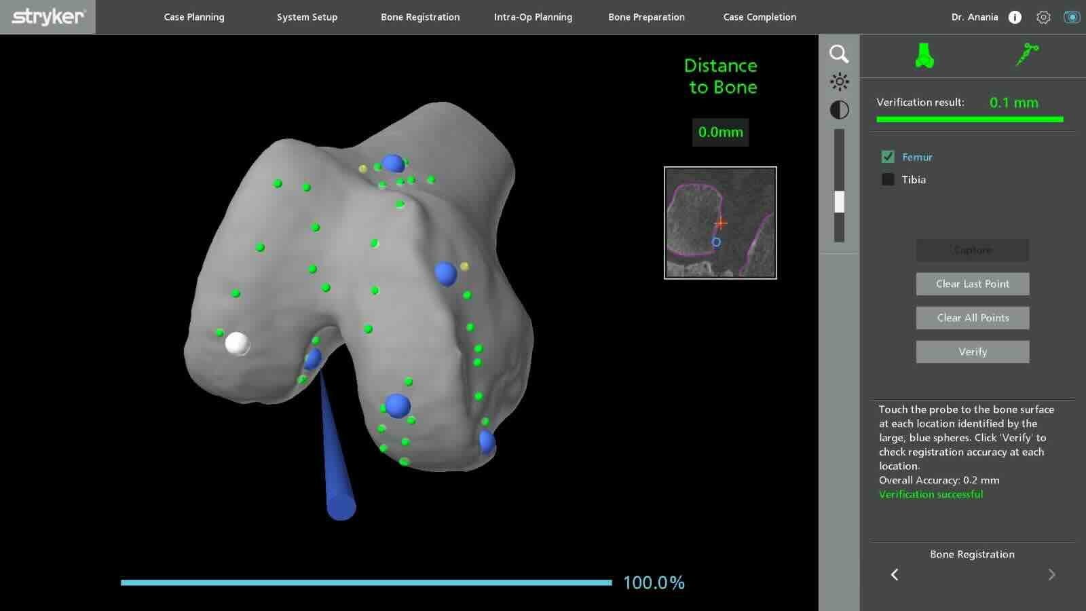This screenshot has height=611, width=1086.
Task: Open the Intra-Op Planning menu
Action: (x=532, y=17)
